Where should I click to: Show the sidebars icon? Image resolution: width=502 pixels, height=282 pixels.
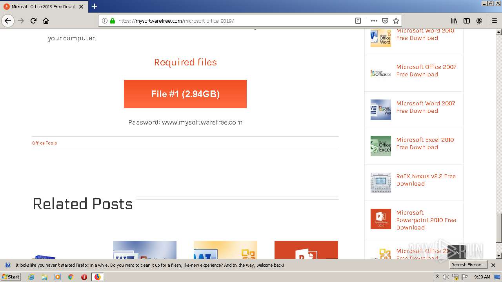click(467, 21)
